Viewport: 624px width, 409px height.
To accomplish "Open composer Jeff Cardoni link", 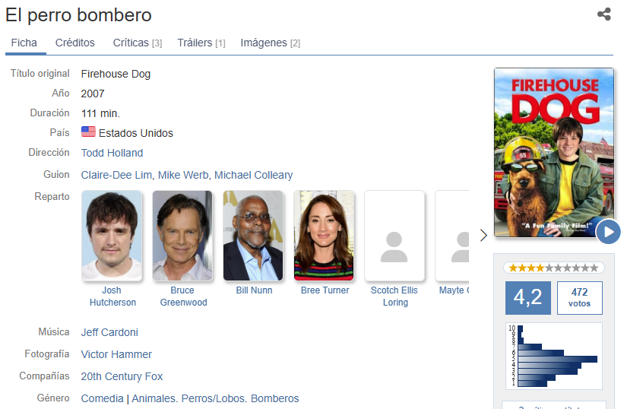I will click(x=109, y=332).
